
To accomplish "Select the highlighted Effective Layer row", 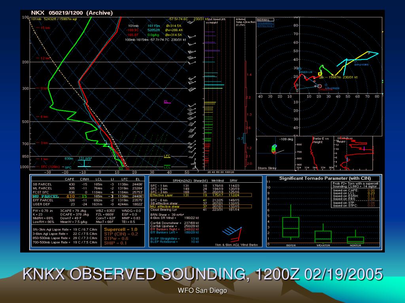I will [x=201, y=195].
